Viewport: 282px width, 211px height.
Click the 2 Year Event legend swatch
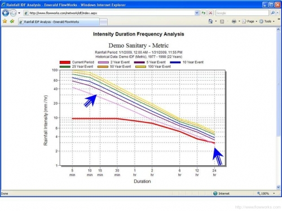pyautogui.click(x=103, y=62)
